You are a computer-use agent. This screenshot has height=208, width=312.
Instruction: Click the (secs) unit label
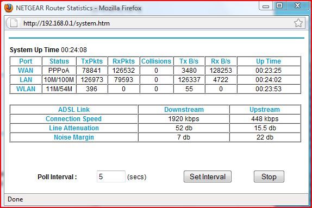136,177
